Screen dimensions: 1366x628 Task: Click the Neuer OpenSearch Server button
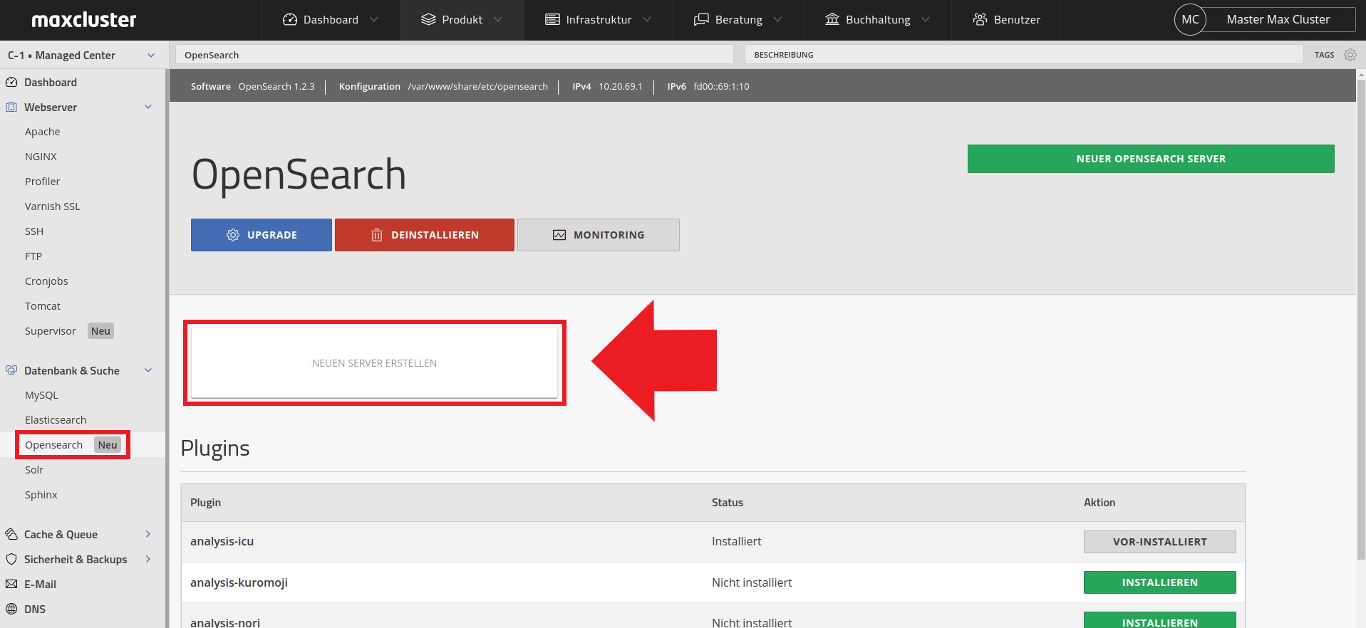click(1151, 159)
